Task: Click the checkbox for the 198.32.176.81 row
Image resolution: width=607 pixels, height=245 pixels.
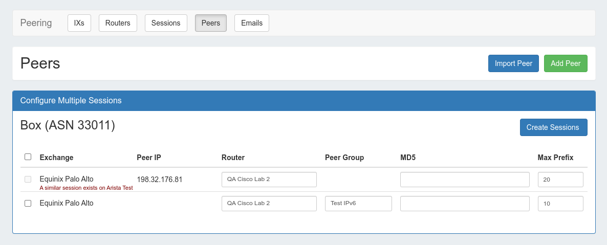Action: click(x=28, y=180)
